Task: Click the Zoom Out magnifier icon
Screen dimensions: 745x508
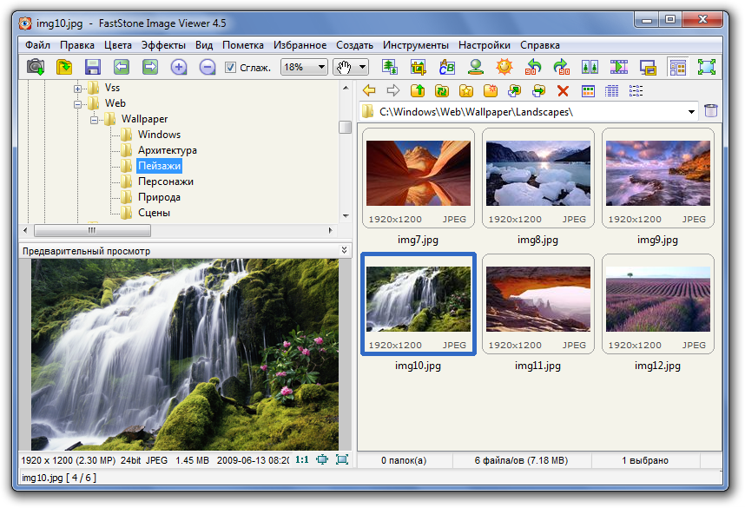Action: 208,67
